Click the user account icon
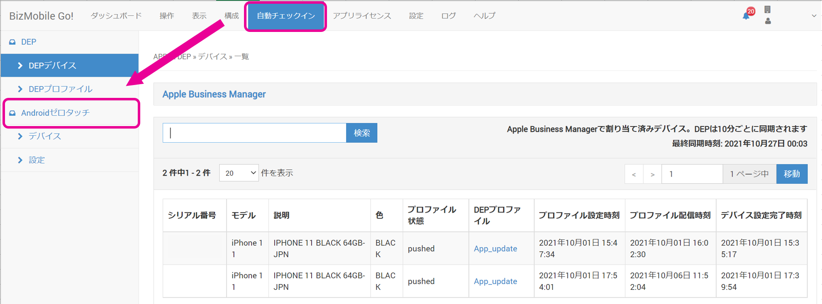822x304 pixels. pos(768,21)
